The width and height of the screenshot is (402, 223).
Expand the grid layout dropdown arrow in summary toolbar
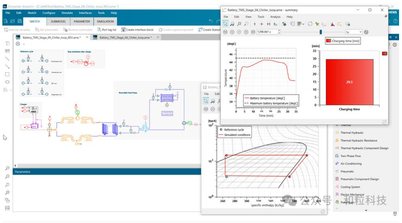[303, 24]
